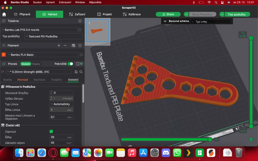Click Mezera mezi Límcem field 0,1
Screen dimensions: 258x161
(x=61, y=117)
